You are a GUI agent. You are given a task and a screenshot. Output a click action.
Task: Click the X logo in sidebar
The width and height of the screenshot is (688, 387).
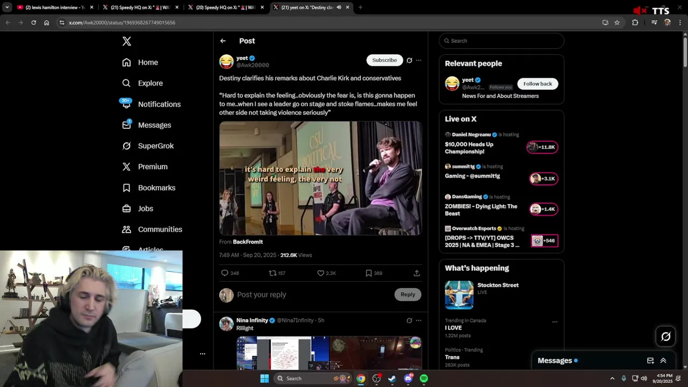click(126, 41)
